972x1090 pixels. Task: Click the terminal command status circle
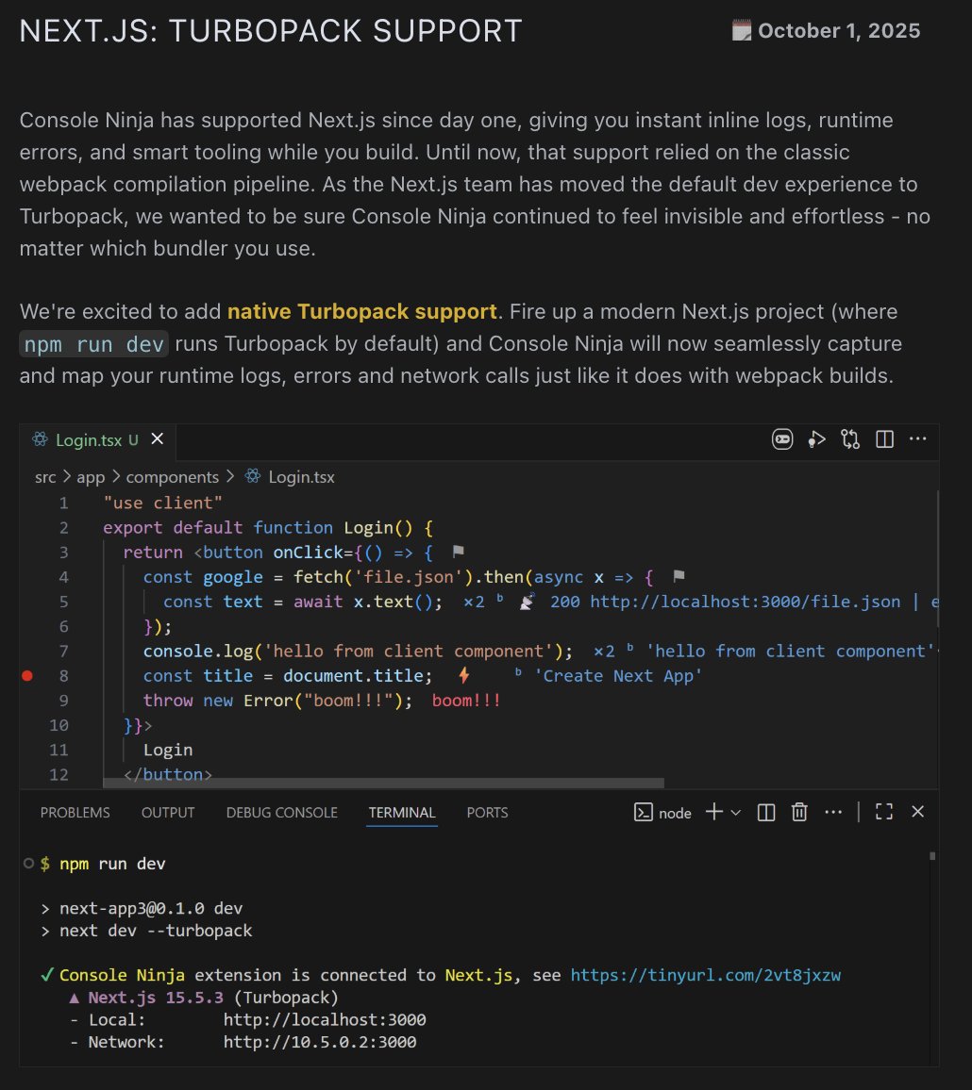tap(28, 864)
